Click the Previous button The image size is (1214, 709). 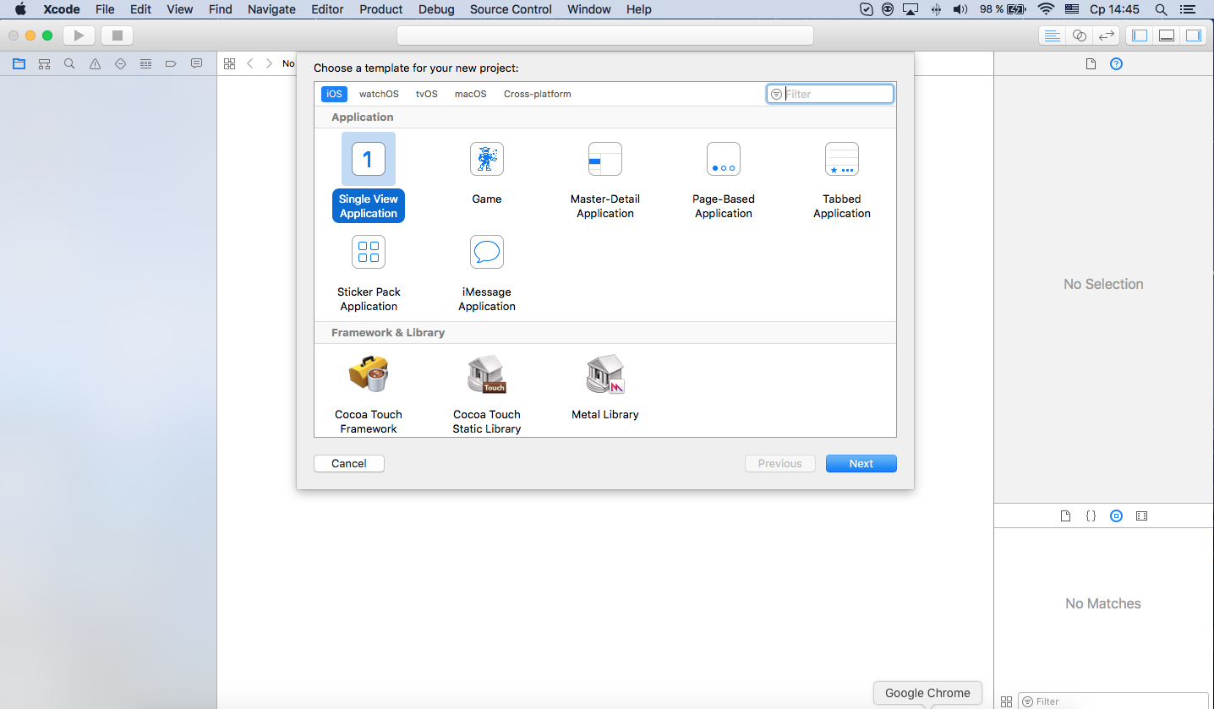(x=780, y=463)
